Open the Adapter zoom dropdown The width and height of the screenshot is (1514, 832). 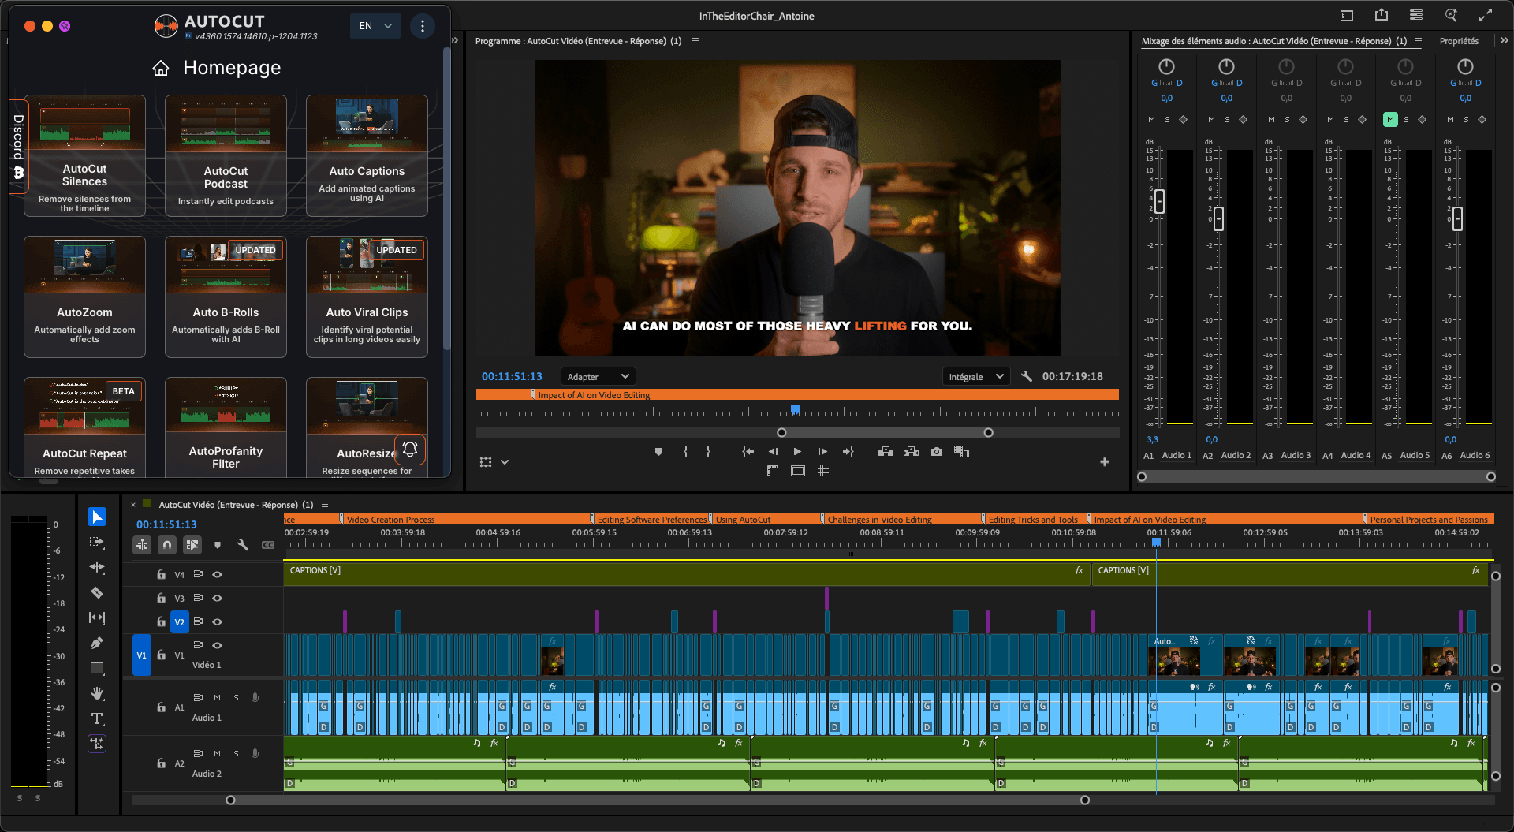click(598, 376)
